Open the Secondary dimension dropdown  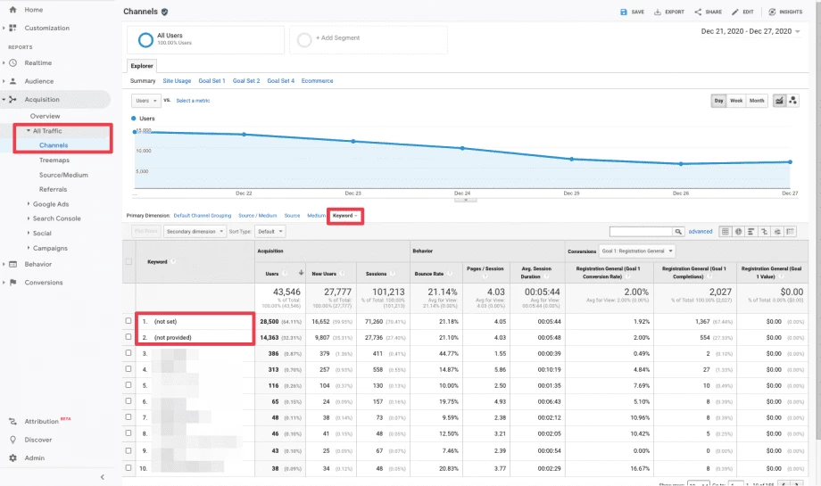[195, 231]
